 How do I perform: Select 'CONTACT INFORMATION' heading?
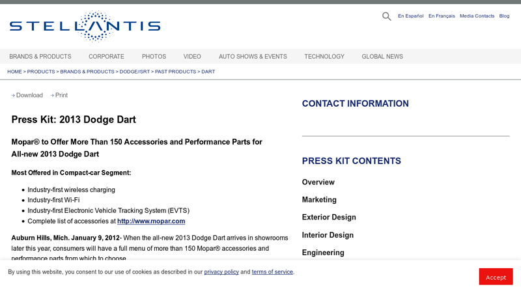[x=355, y=104]
